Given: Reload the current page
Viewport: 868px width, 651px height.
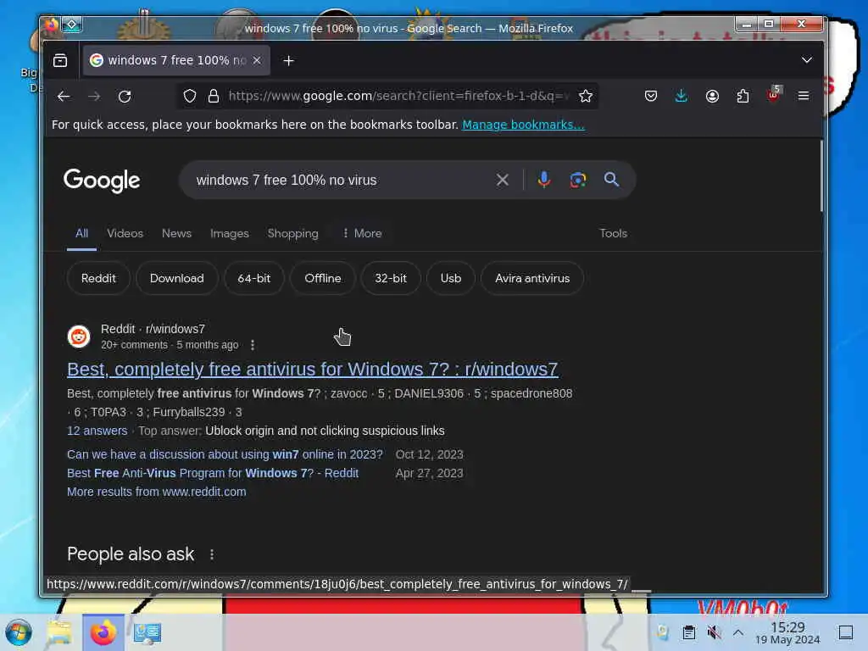Looking at the screenshot, I should 125,97.
